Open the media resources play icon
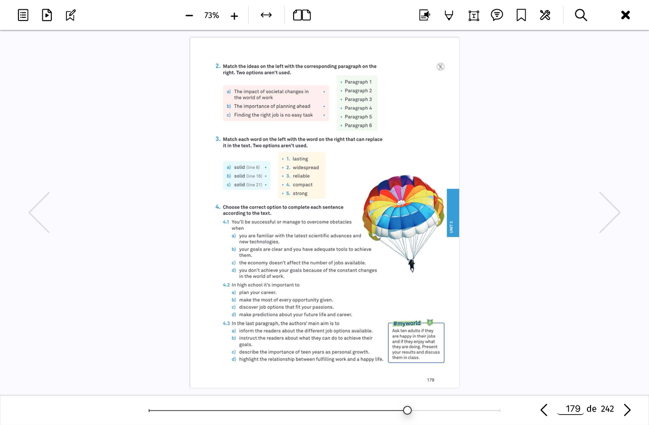This screenshot has height=425, width=649. 47,15
